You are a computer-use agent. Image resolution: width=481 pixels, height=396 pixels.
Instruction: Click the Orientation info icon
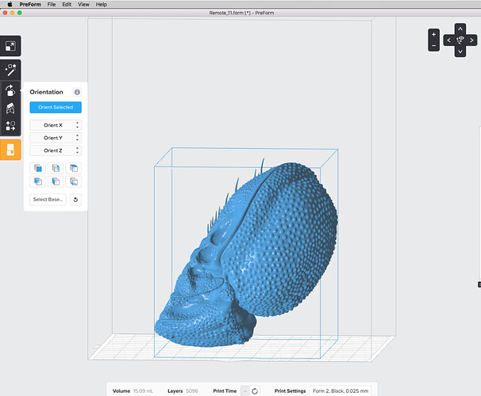click(77, 92)
